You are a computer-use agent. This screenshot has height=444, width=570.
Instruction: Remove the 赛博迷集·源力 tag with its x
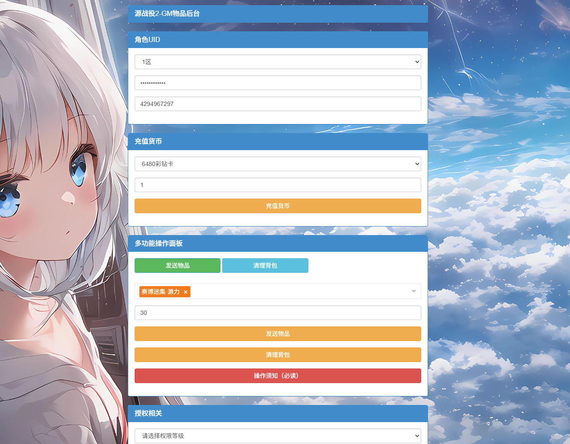pyautogui.click(x=186, y=292)
